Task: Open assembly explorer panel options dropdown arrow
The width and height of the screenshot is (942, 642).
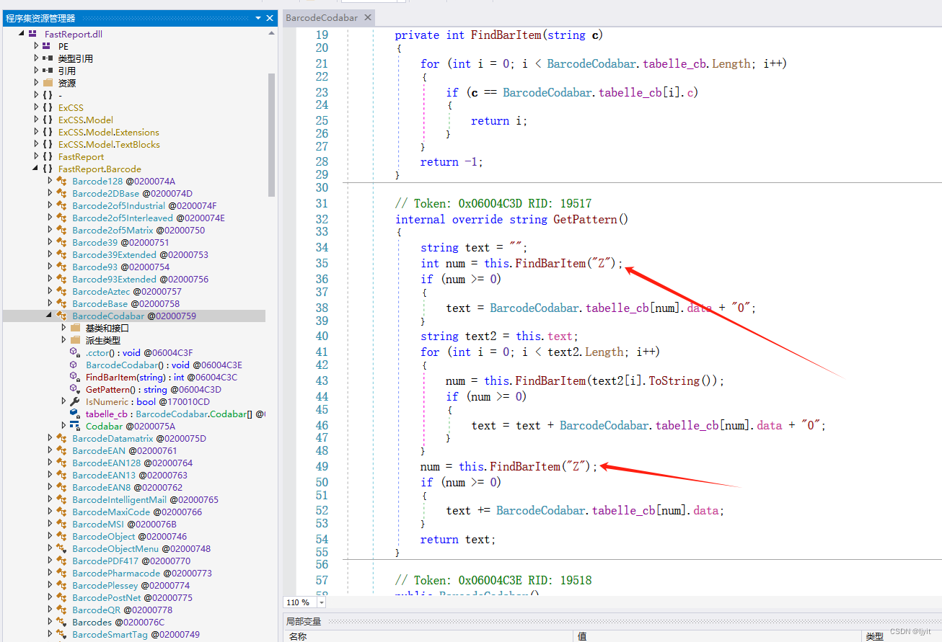Action: point(258,18)
